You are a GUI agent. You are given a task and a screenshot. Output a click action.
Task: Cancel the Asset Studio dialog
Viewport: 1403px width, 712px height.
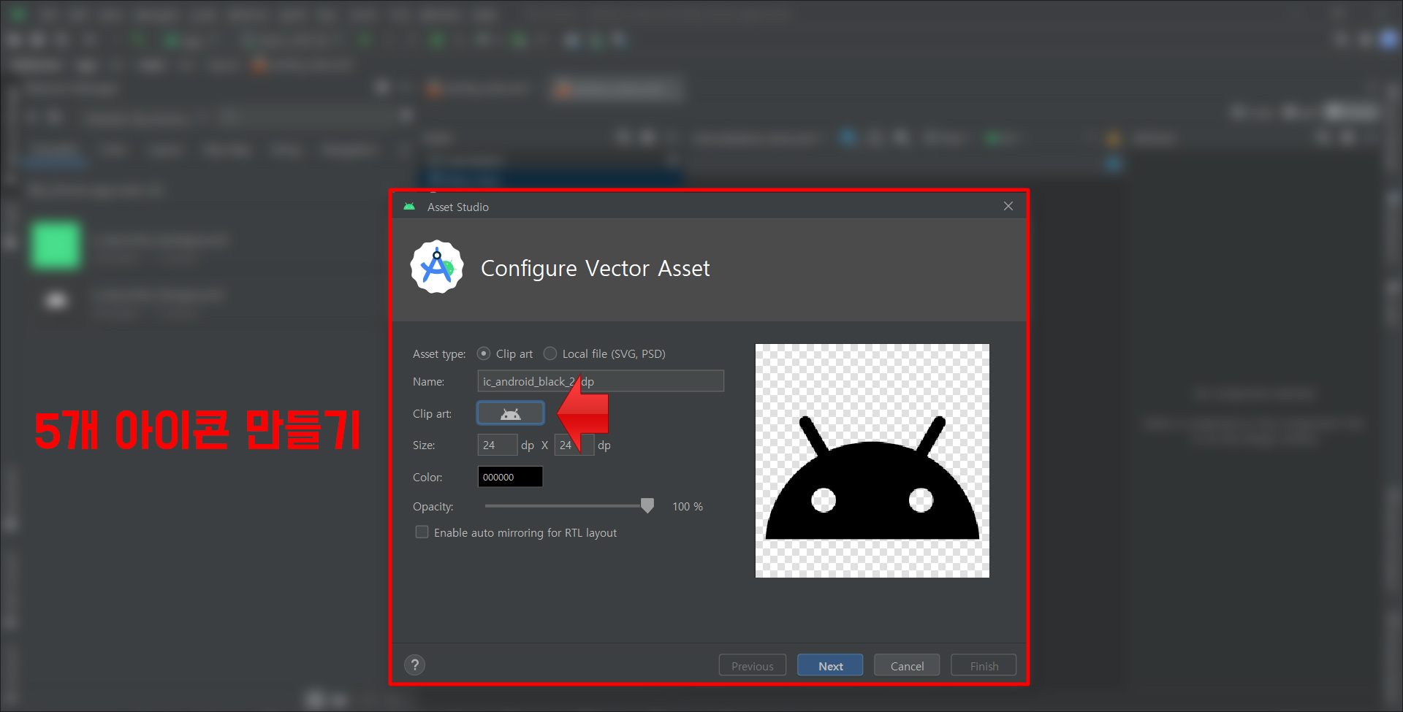(x=907, y=665)
